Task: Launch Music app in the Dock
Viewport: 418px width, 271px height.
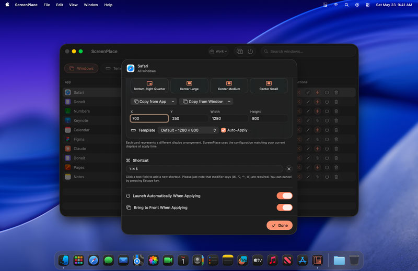Action: [272, 260]
